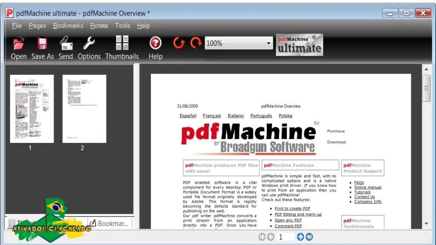Viewport: 436px width, 245px height.
Task: Rotate page counterclockwise with left arrow icon
Action: 179,43
